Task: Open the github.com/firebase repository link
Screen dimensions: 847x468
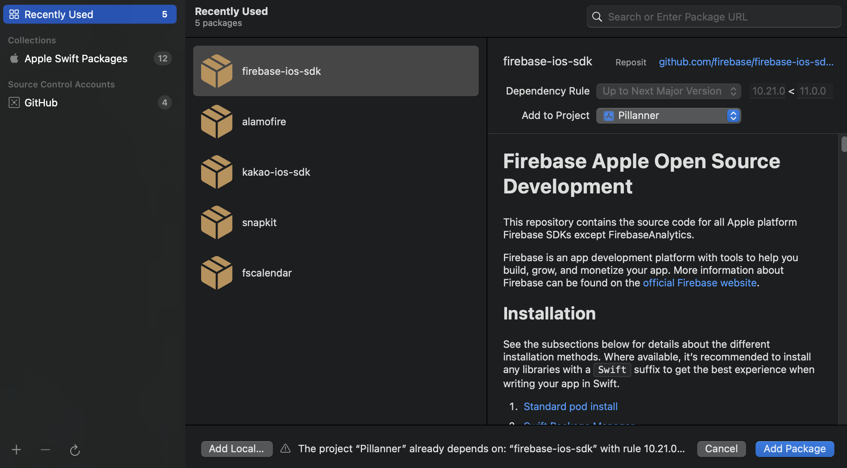Action: coord(746,62)
